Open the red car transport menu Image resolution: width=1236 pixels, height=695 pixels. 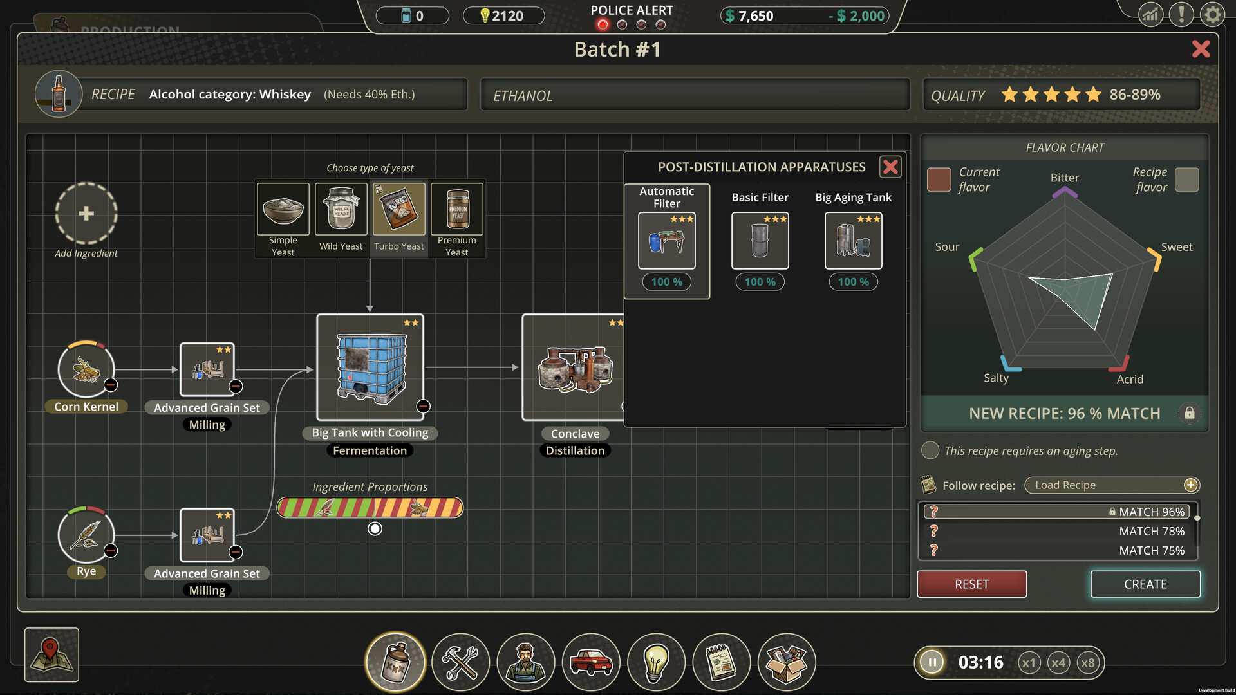(x=591, y=662)
